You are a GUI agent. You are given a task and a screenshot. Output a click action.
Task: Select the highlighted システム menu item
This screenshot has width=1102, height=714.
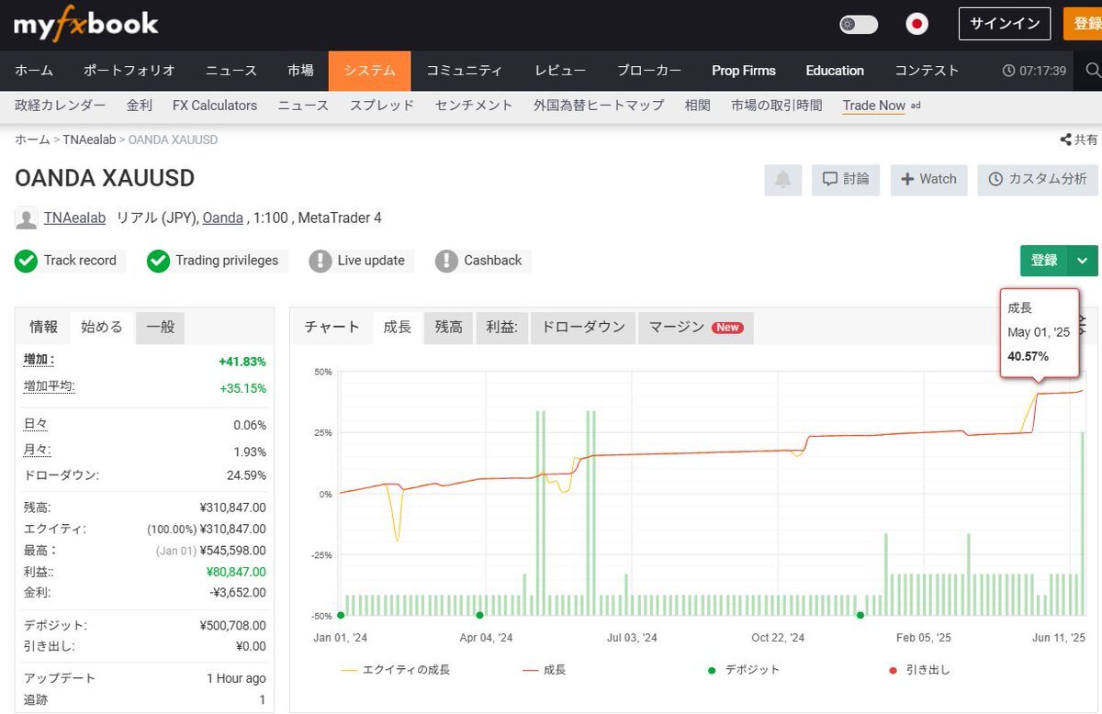tap(370, 71)
